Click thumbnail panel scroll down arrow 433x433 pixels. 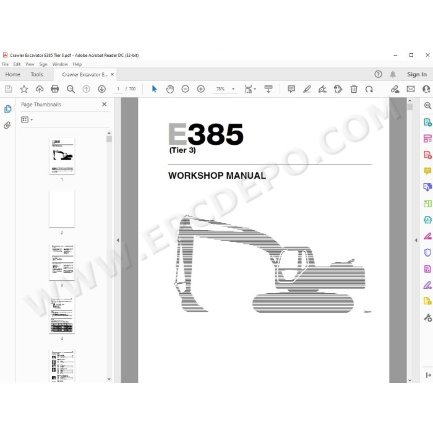109,379
